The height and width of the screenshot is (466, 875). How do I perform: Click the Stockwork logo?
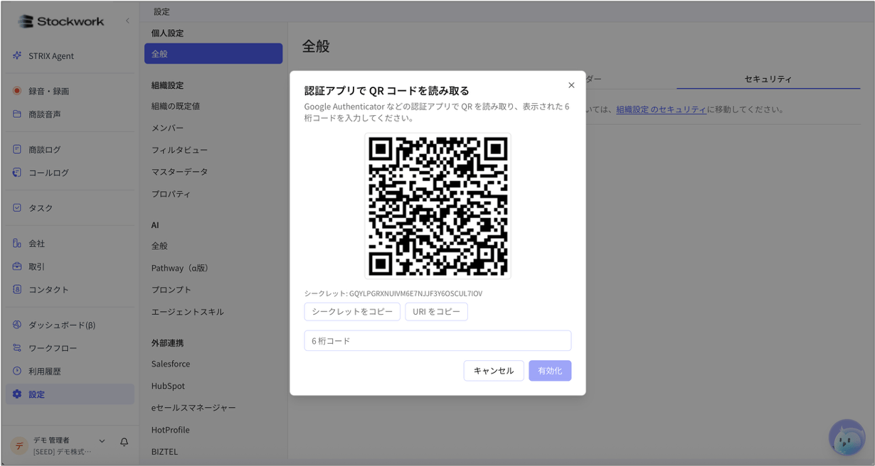[61, 21]
